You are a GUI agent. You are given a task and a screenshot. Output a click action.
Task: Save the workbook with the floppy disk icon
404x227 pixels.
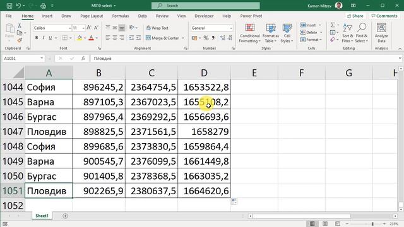9,6
